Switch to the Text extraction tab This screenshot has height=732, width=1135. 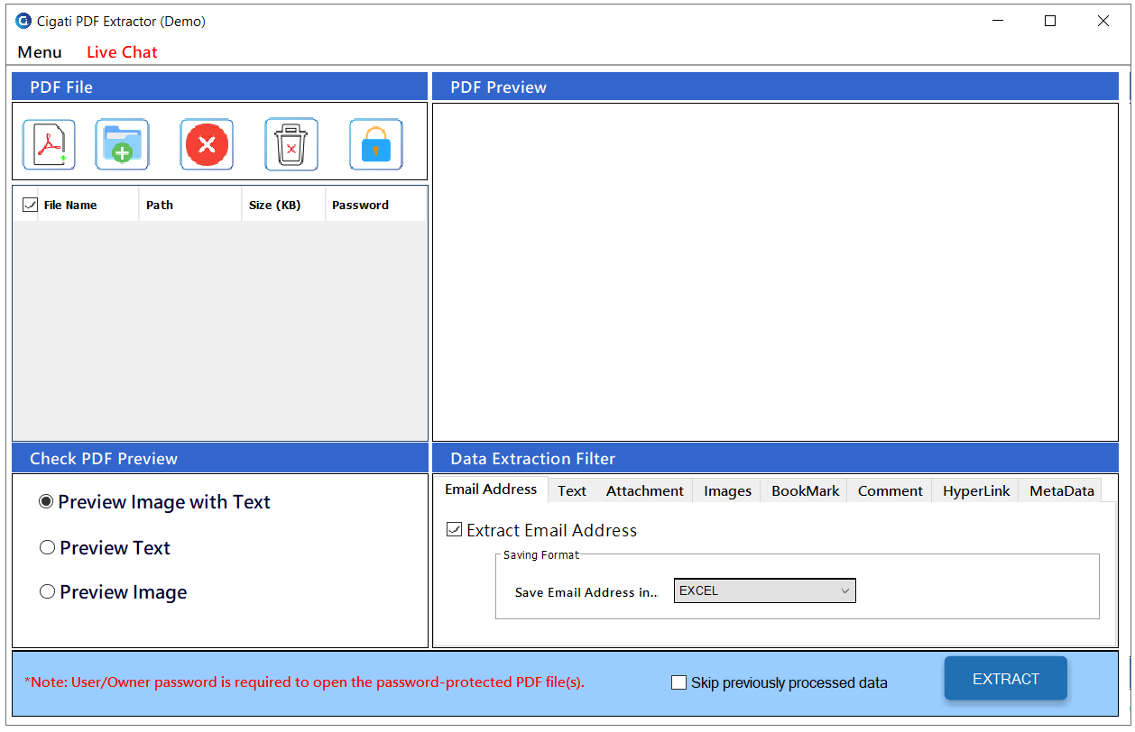pyautogui.click(x=571, y=490)
